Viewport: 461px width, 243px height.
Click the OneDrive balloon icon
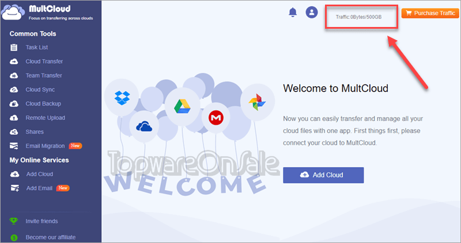coord(144,126)
